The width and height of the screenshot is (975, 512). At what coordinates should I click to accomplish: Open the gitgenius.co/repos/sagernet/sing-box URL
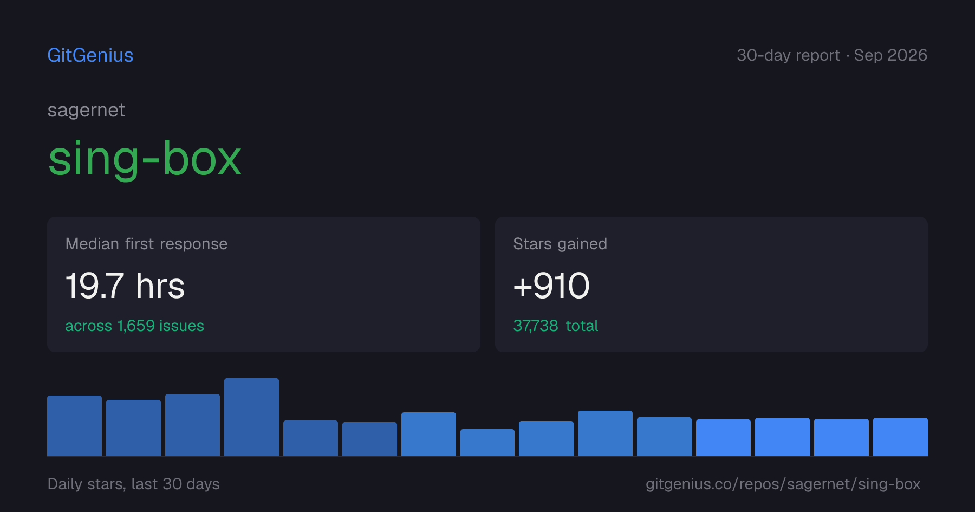click(783, 484)
